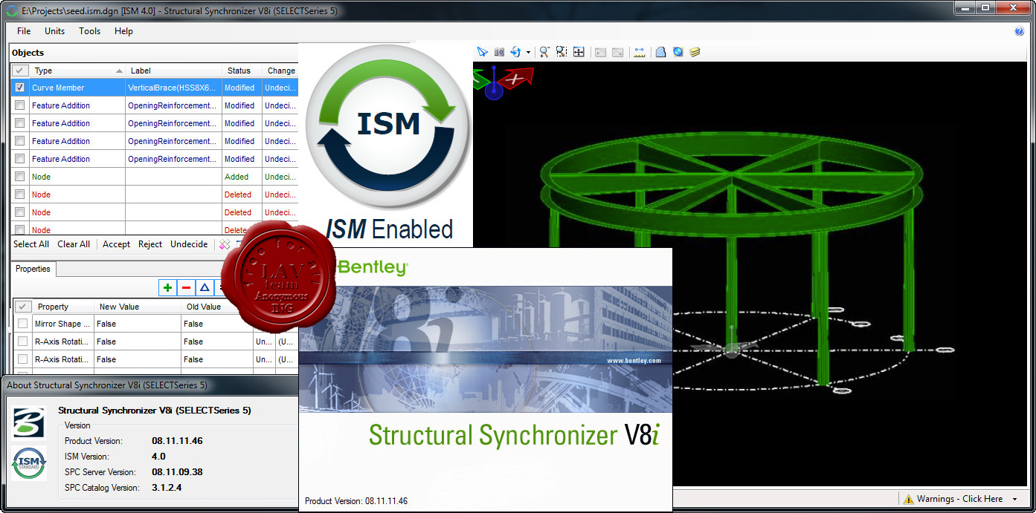Screen dimensions: 1036x513
Task: Click the Clear All button
Action: tap(74, 244)
